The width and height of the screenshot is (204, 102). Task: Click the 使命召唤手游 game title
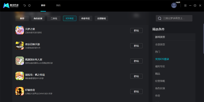33,44
